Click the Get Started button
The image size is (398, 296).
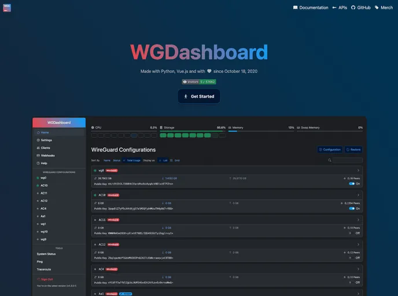(199, 97)
